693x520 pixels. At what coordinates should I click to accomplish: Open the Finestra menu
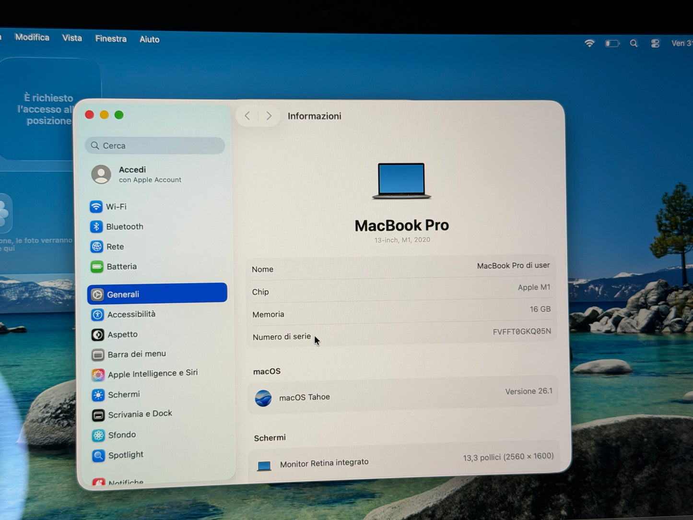(x=111, y=39)
